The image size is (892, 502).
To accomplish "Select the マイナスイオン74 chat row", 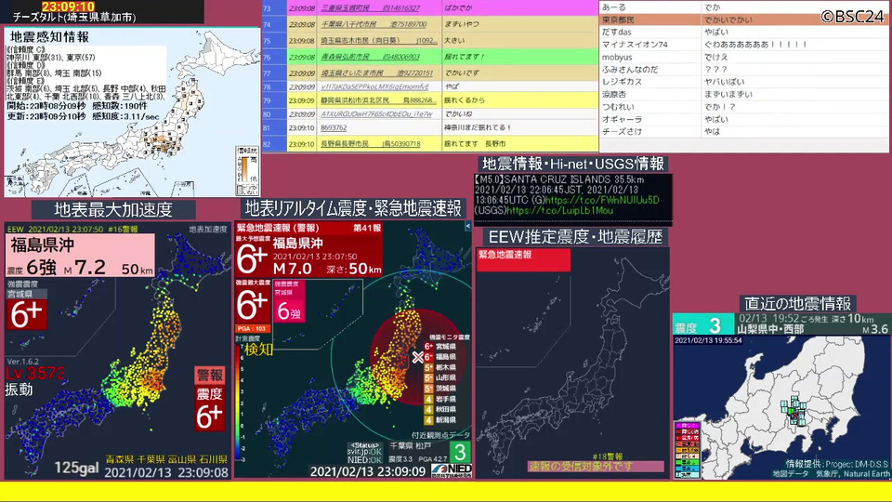I will pos(743,45).
